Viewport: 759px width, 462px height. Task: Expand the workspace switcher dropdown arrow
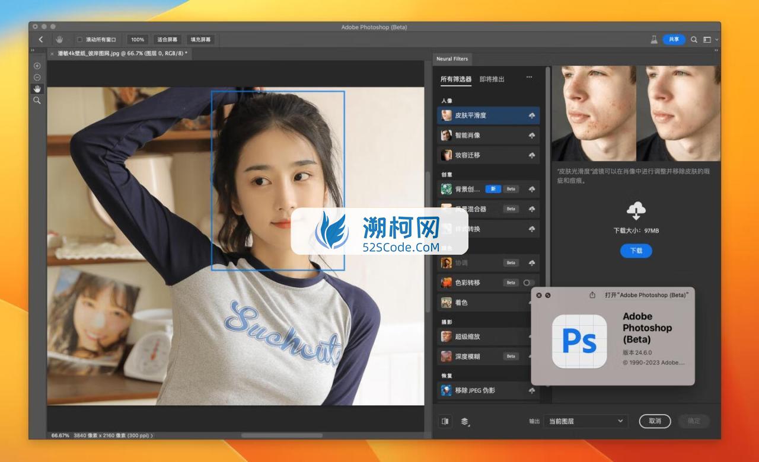point(717,40)
